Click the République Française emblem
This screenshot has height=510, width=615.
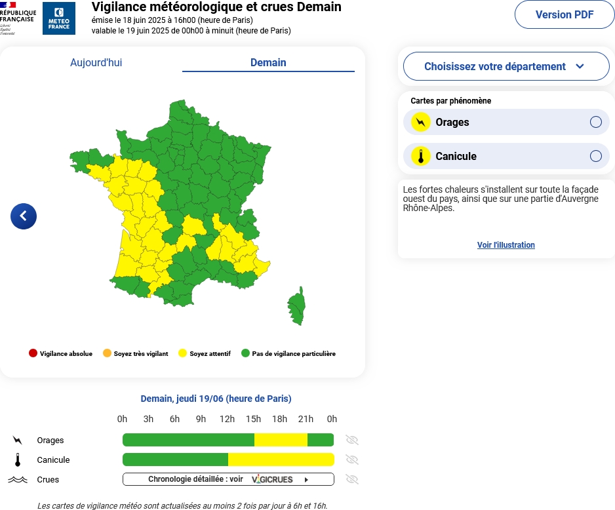pos(18,18)
